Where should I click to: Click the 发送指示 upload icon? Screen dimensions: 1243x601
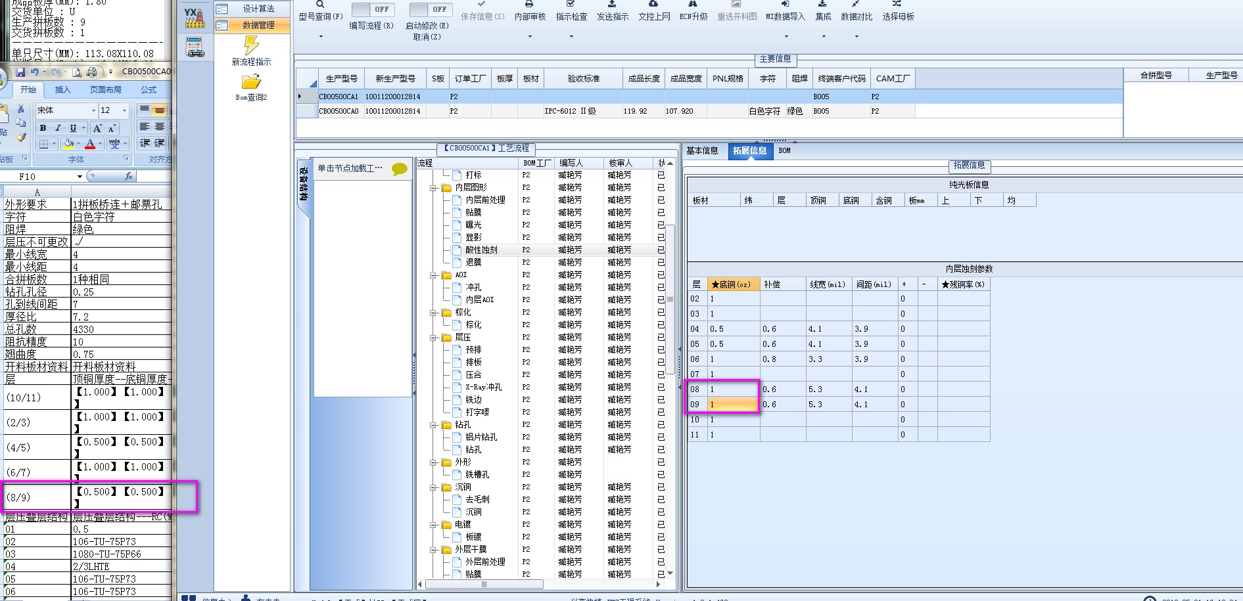point(612,4)
